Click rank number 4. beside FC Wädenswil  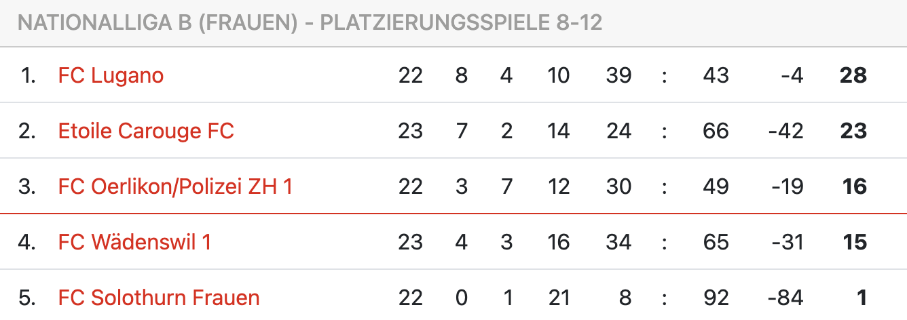coord(27,242)
